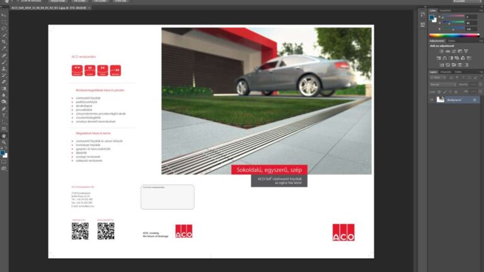Select the Crop tool
Viewport: 484px width, 272px height.
click(4, 42)
